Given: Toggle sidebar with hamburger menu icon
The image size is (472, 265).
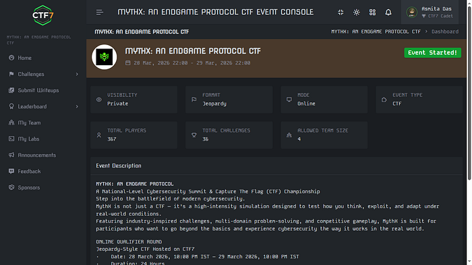Looking at the screenshot, I should 100,12.
